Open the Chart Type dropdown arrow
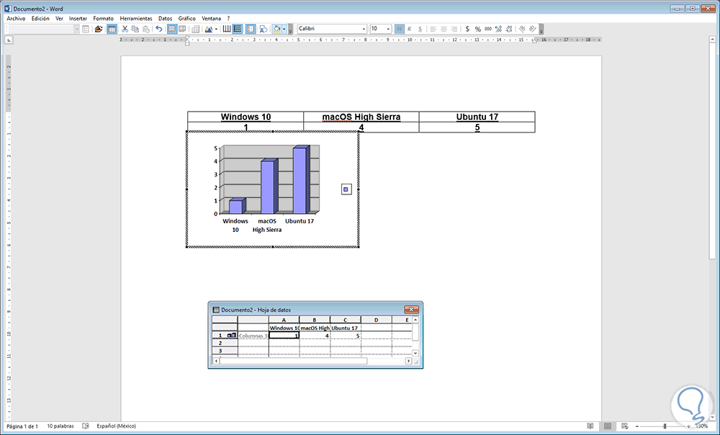The height and width of the screenshot is (435, 720). [x=216, y=29]
